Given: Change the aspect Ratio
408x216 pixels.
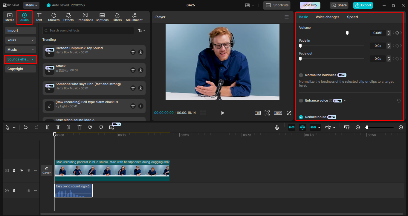Looking at the screenshot, I should pos(278,113).
